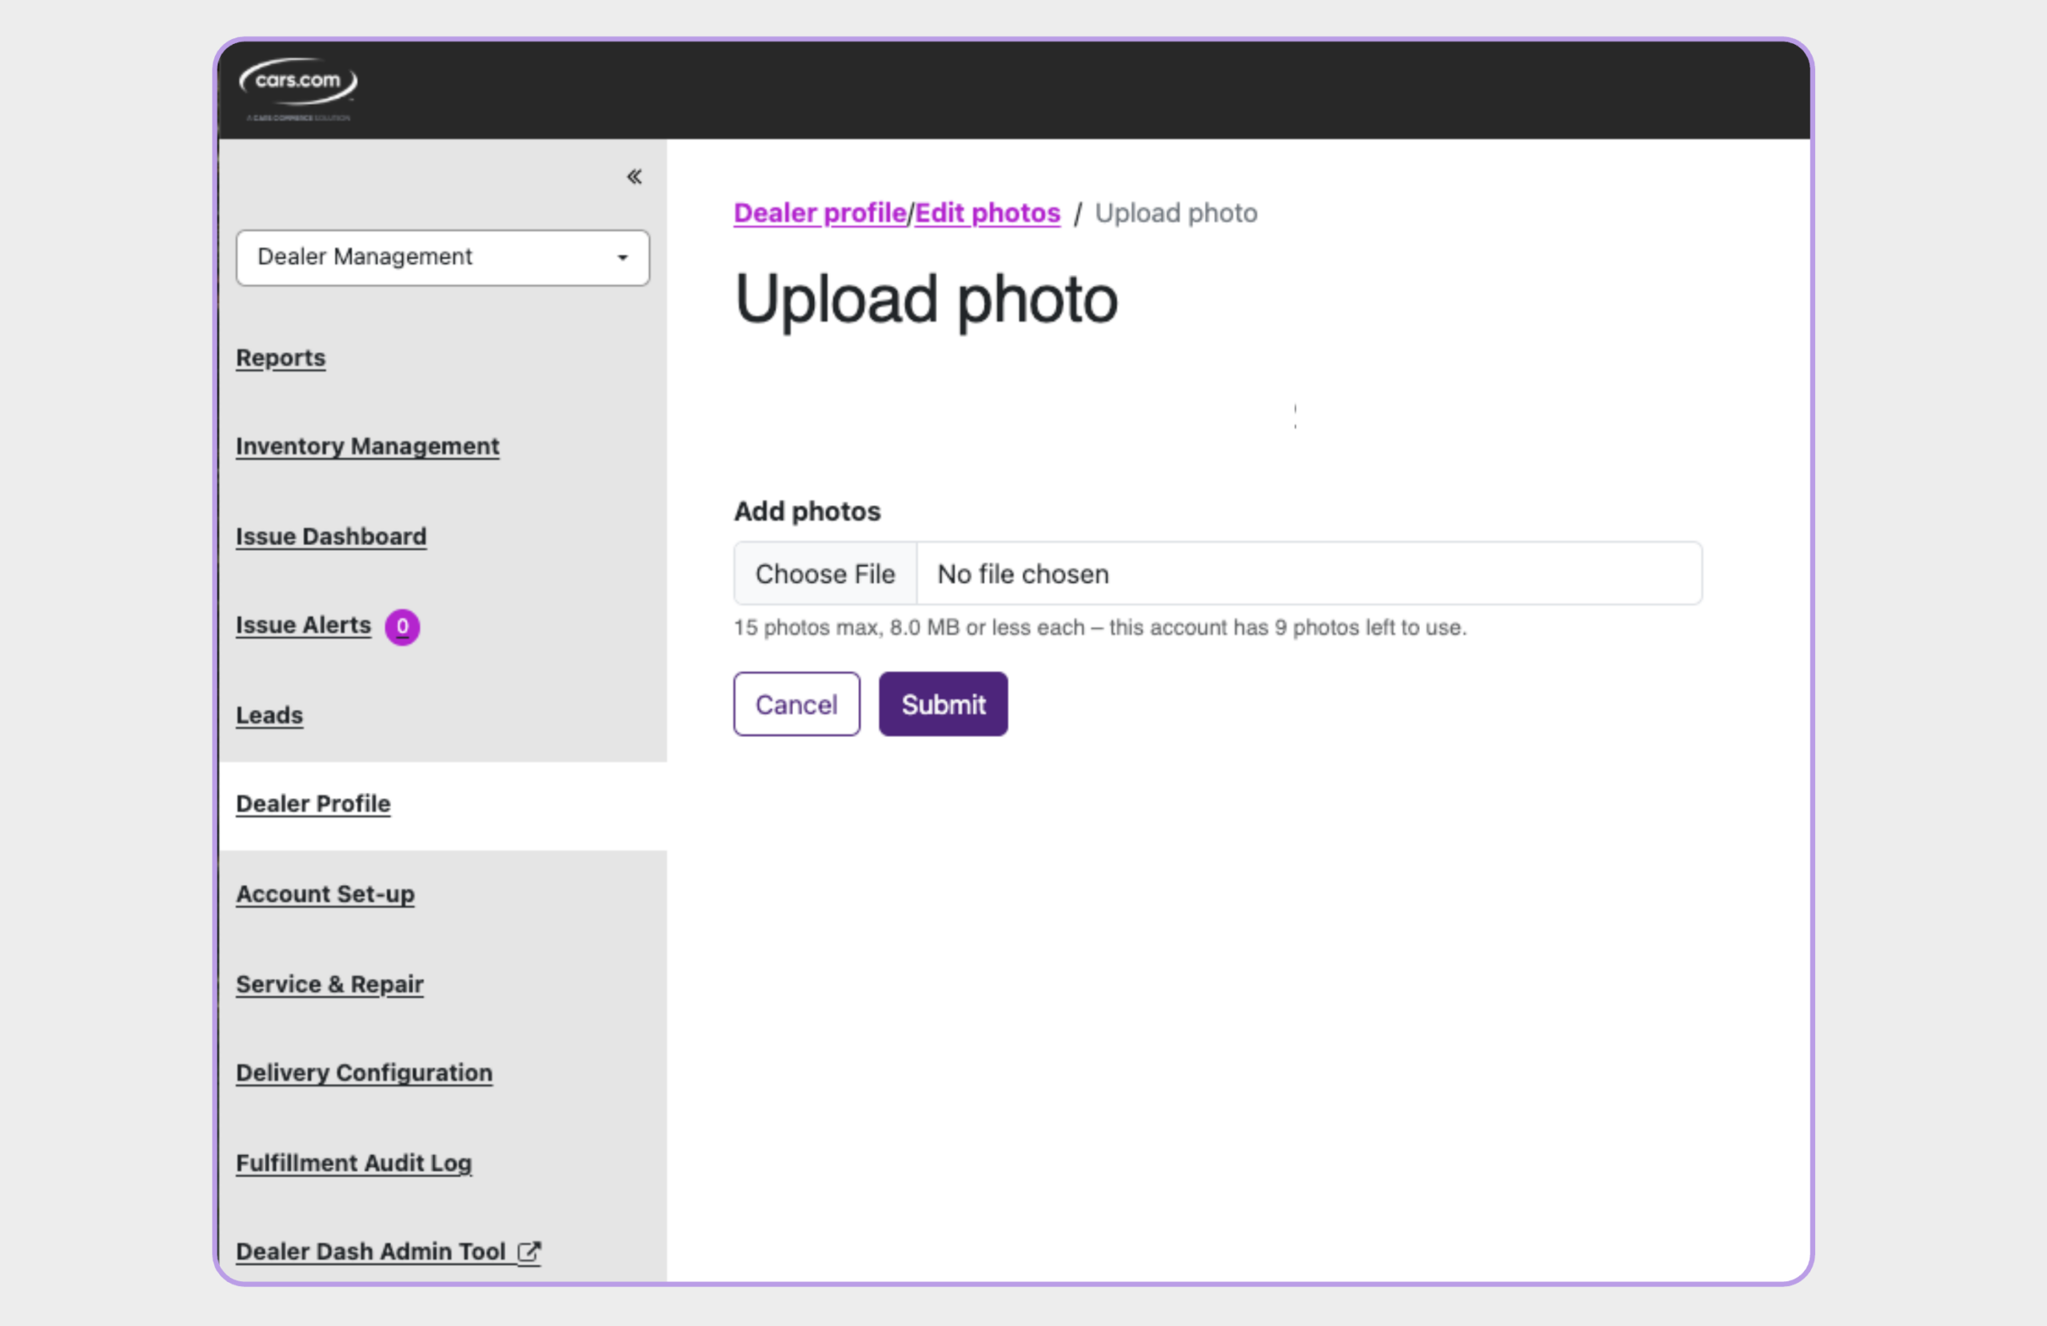Open the Issue Dashboard page
2047x1326 pixels.
(x=331, y=536)
